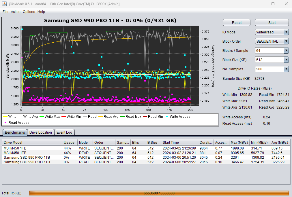Viewport: 292px width, 197px height.
Task: Open the Options menu
Action: [29, 12]
